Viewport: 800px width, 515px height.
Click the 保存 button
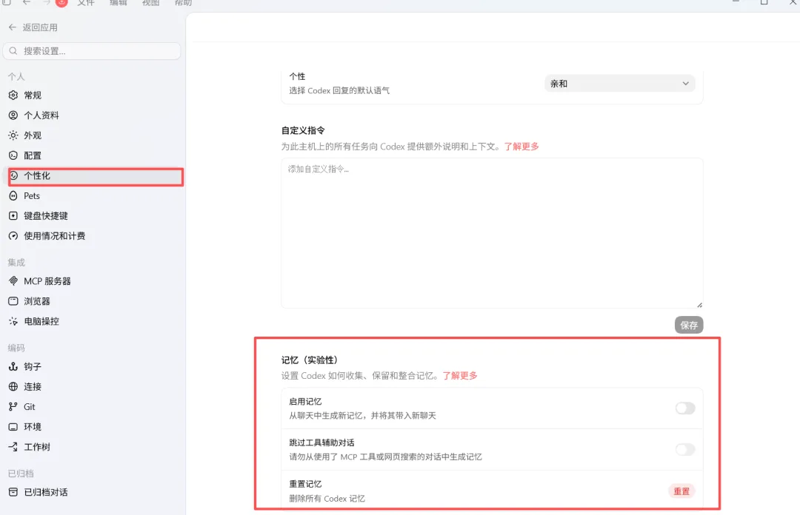coord(689,325)
